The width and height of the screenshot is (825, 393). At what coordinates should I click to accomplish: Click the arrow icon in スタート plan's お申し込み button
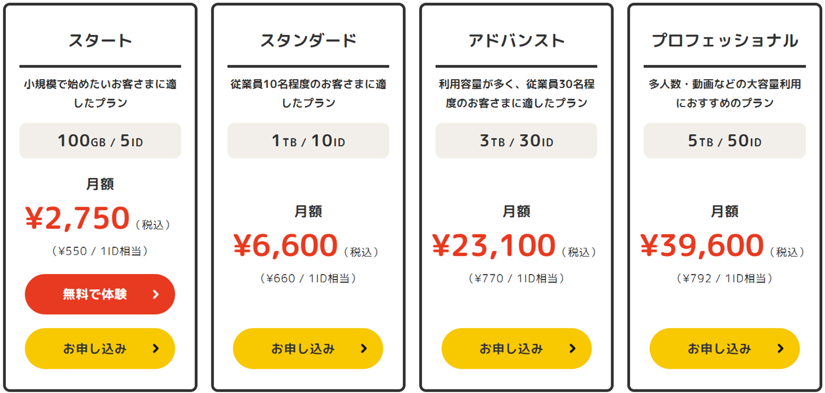pyautogui.click(x=156, y=348)
